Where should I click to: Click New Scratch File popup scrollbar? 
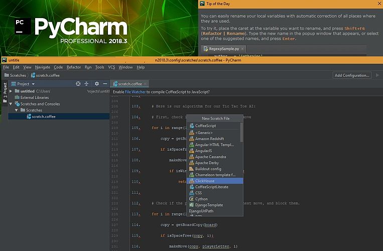pos(241,132)
